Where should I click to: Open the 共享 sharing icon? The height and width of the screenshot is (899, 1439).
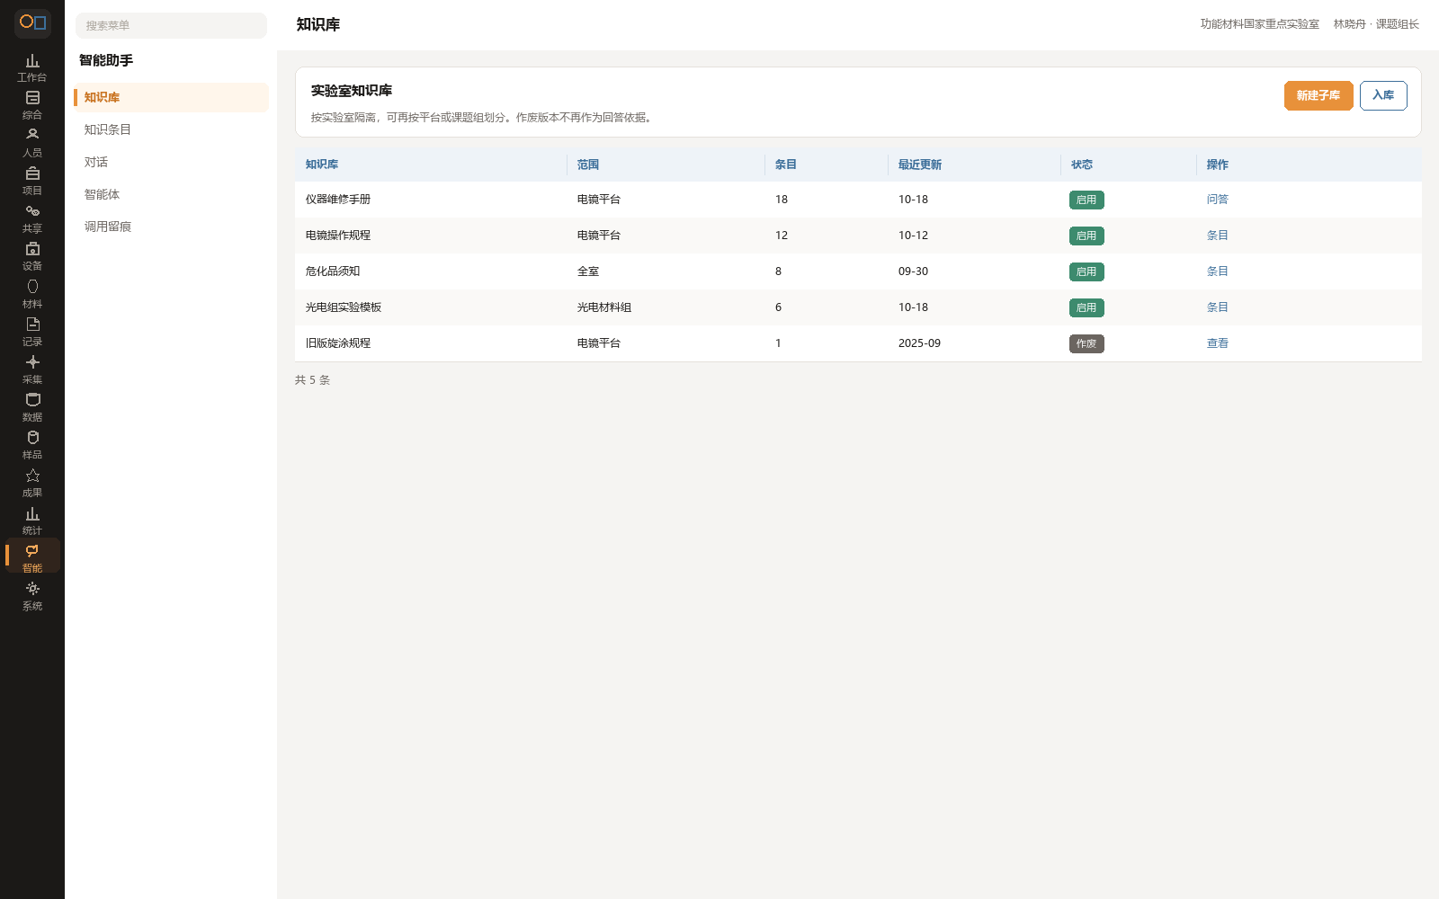pos(32,219)
